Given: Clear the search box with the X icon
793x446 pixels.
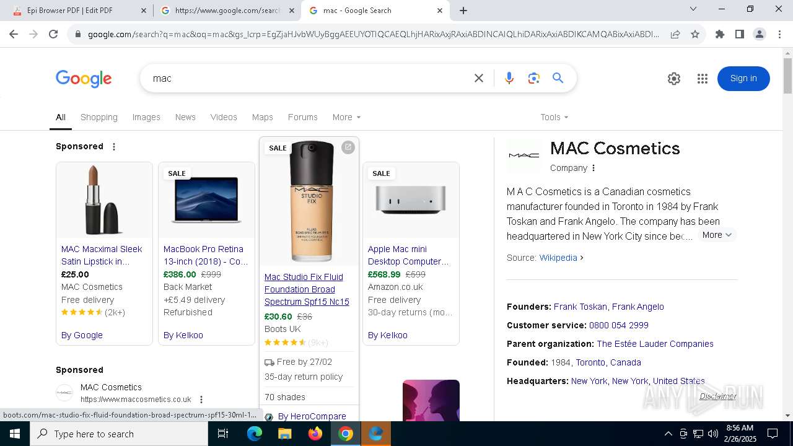Looking at the screenshot, I should tap(479, 78).
